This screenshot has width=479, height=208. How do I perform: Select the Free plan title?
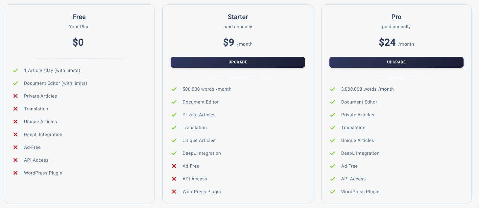79,17
